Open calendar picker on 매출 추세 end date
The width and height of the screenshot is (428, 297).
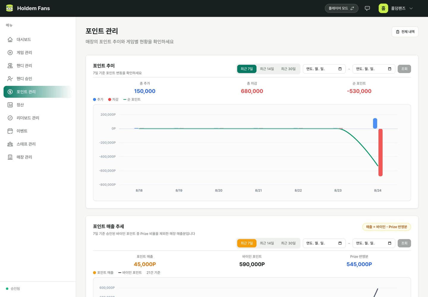[390, 243]
